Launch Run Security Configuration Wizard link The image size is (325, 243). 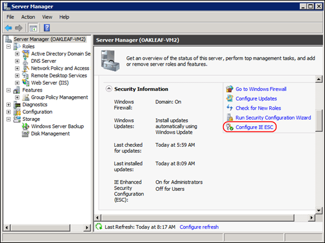[273, 117]
